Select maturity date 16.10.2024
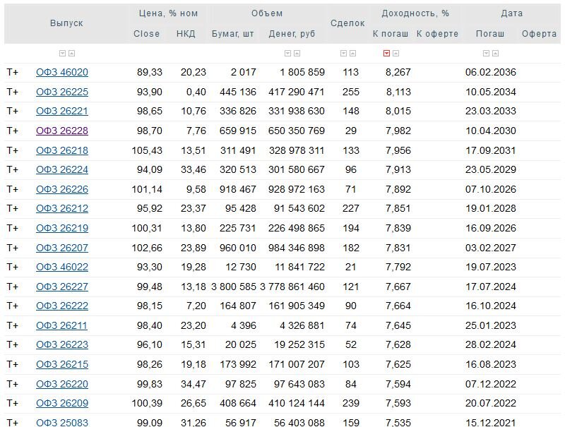 coord(491,306)
